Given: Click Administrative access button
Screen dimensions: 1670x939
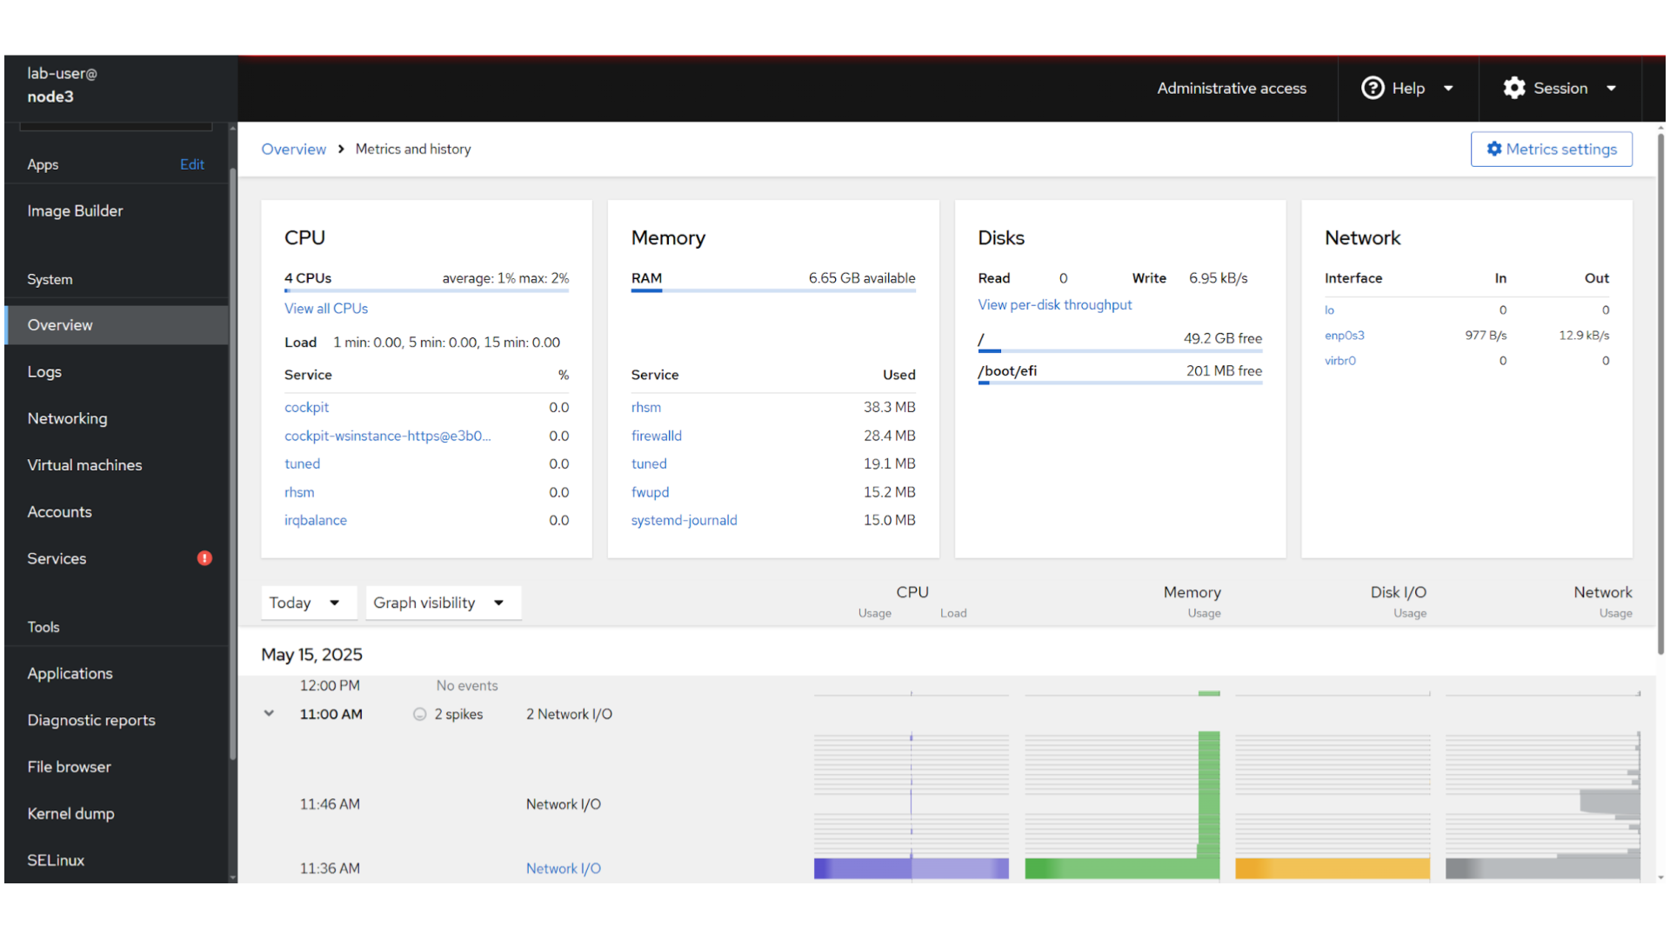Looking at the screenshot, I should click(1231, 88).
